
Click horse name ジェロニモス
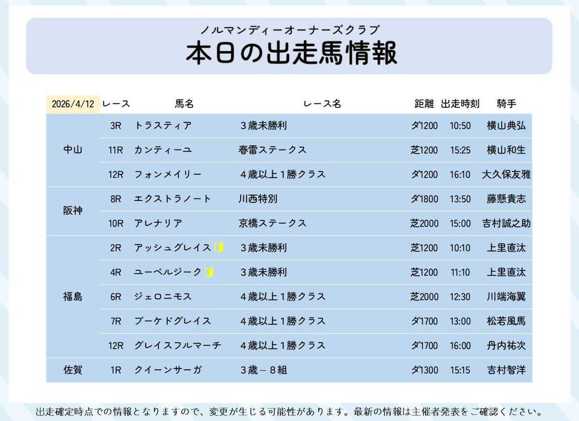(x=163, y=296)
